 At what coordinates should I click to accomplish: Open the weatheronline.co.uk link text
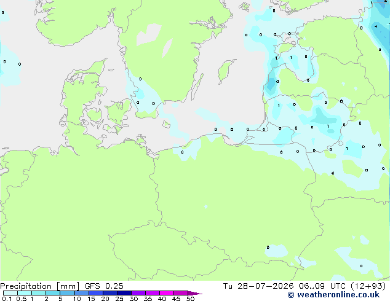338,295
